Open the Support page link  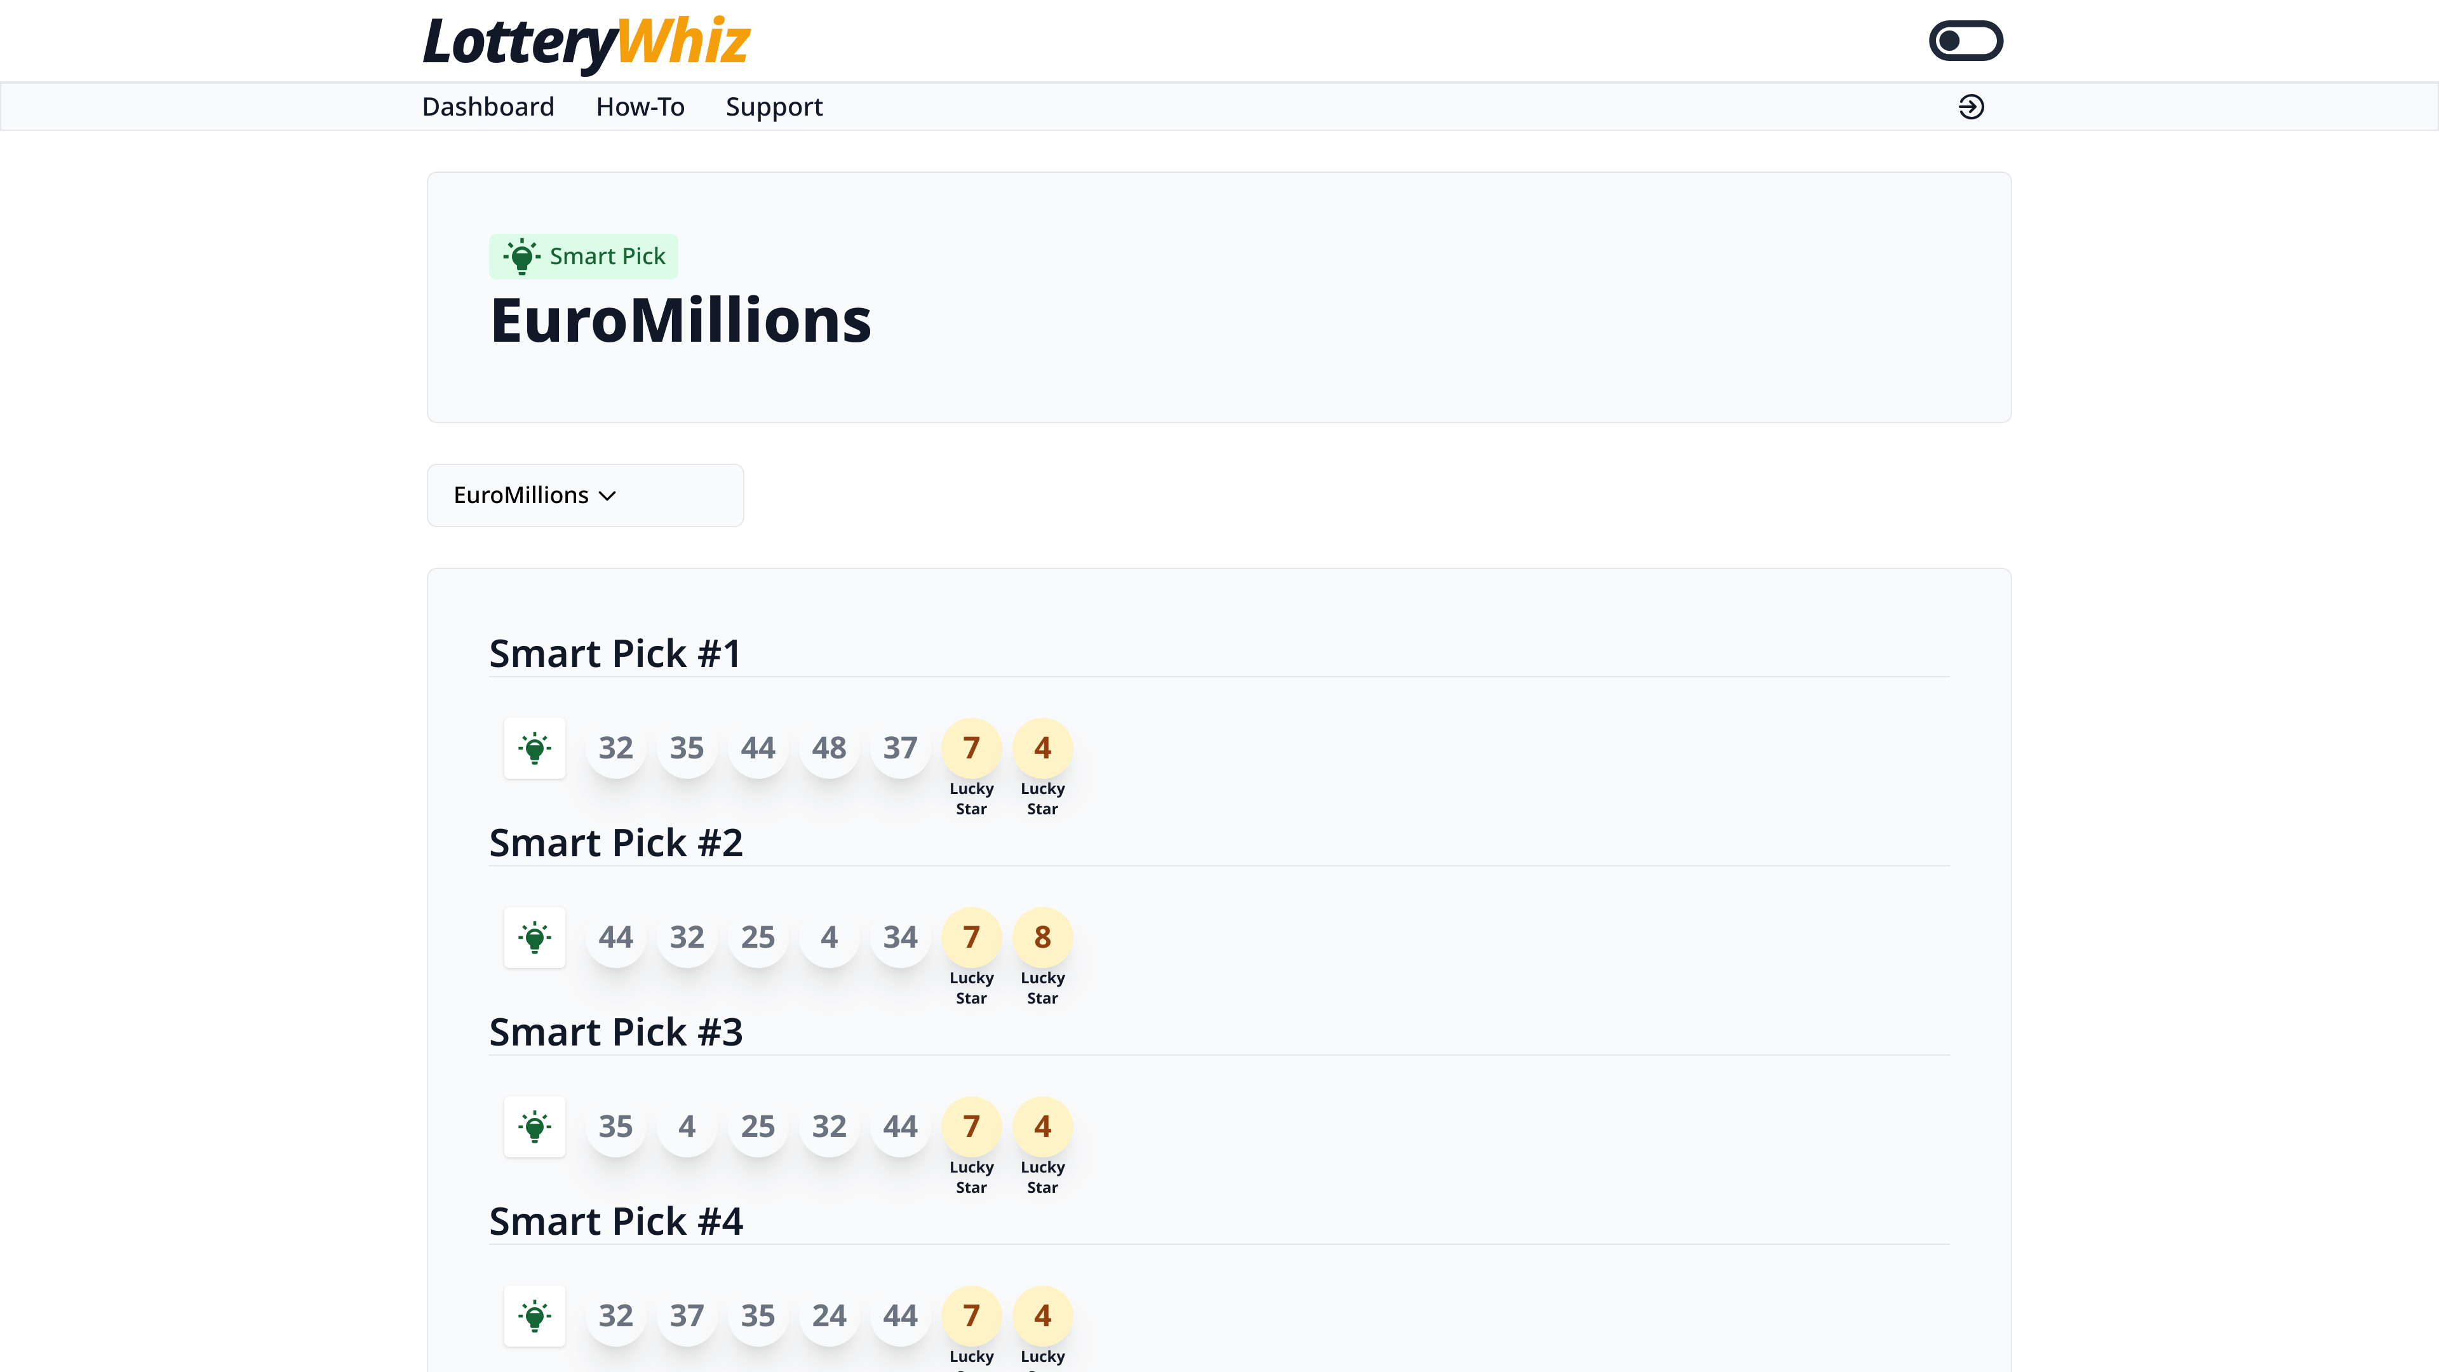774,107
